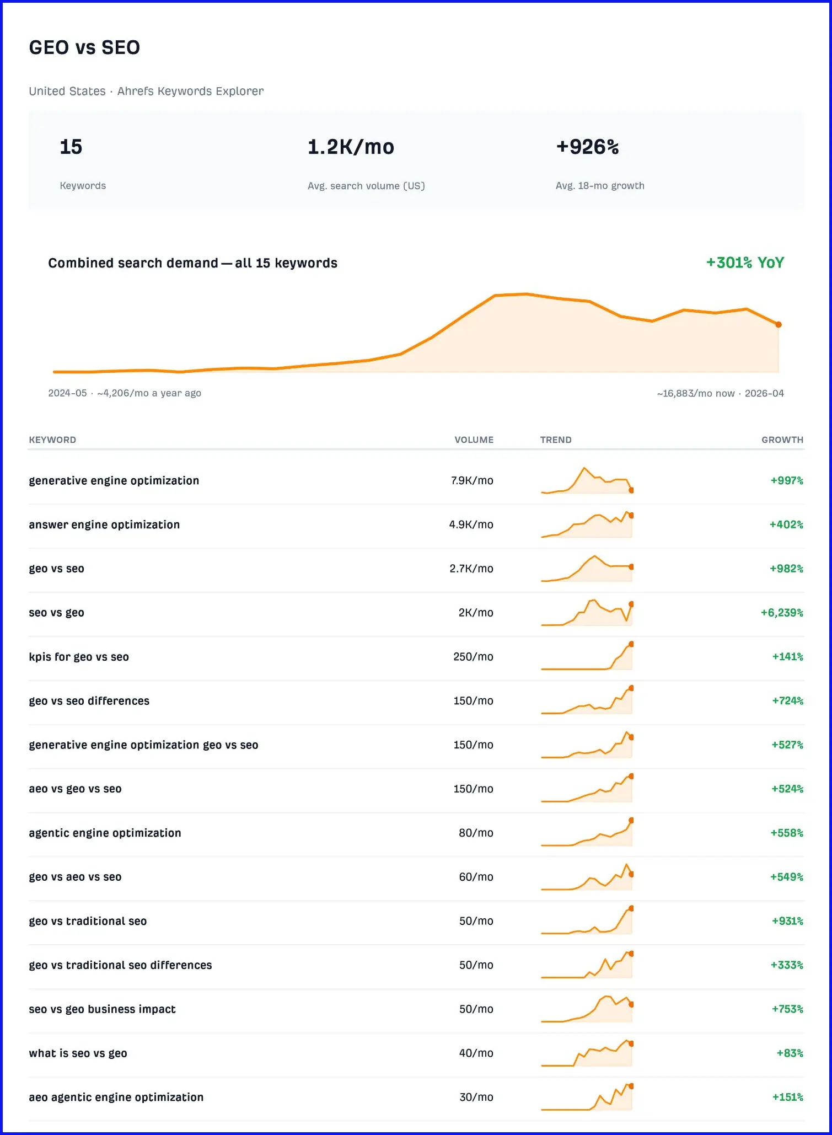Select 'kpis for geo vs seo' keyword

point(79,657)
